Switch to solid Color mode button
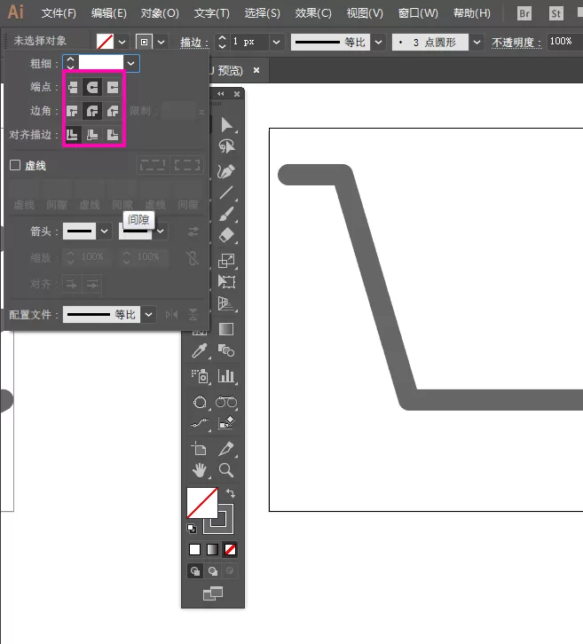The image size is (583, 644). (x=194, y=550)
